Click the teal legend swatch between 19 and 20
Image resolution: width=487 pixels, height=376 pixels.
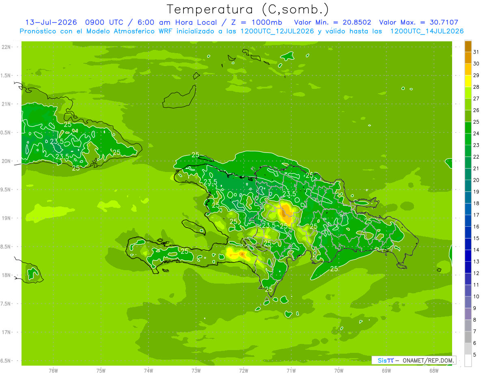pos(468,186)
